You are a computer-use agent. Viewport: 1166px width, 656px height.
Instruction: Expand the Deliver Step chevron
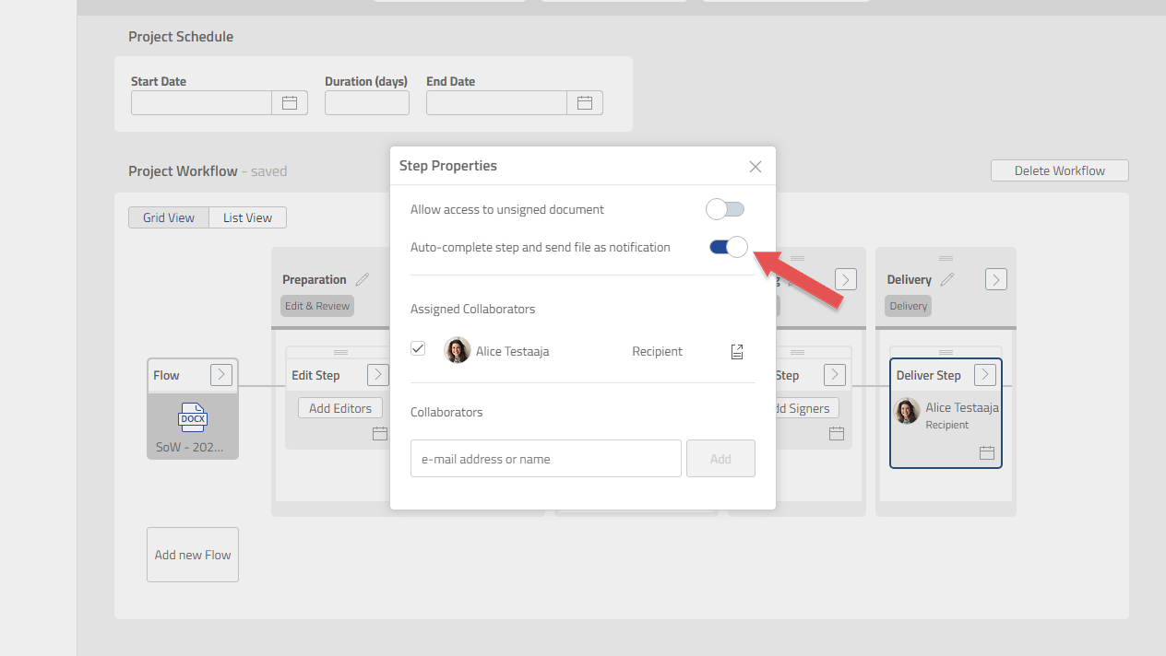click(984, 375)
